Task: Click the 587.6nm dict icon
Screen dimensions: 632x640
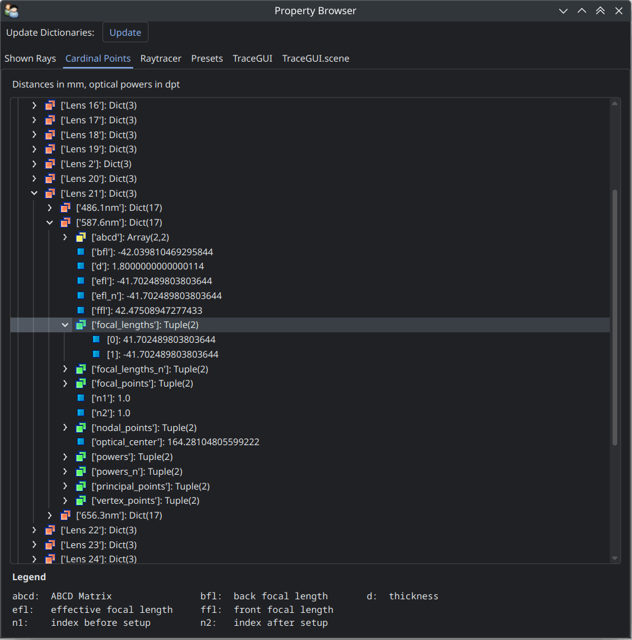Action: pos(65,223)
